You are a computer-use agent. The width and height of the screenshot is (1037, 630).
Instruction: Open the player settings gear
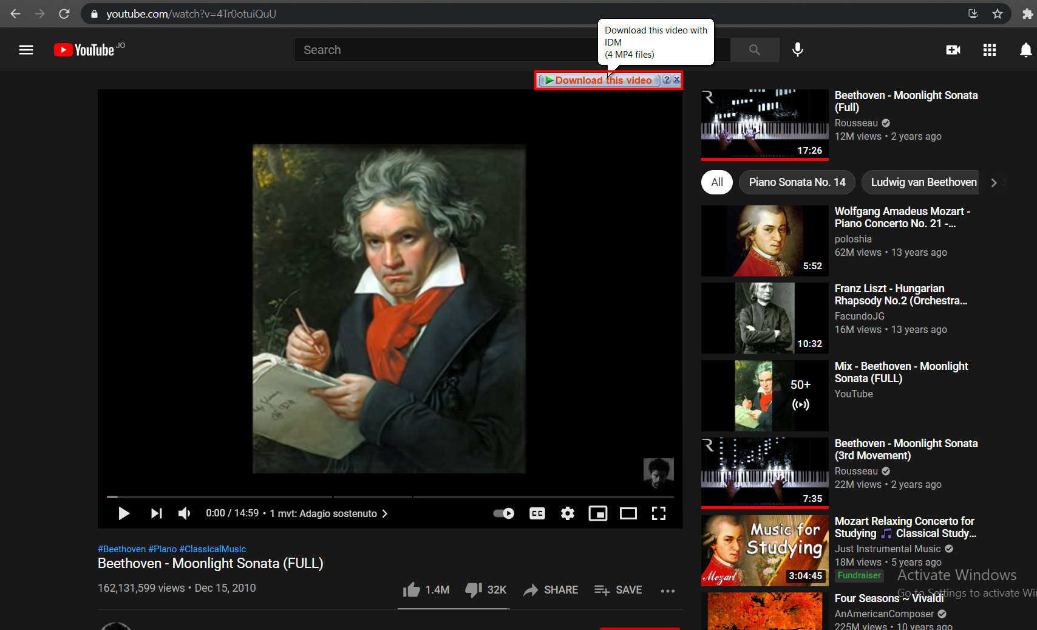point(568,513)
